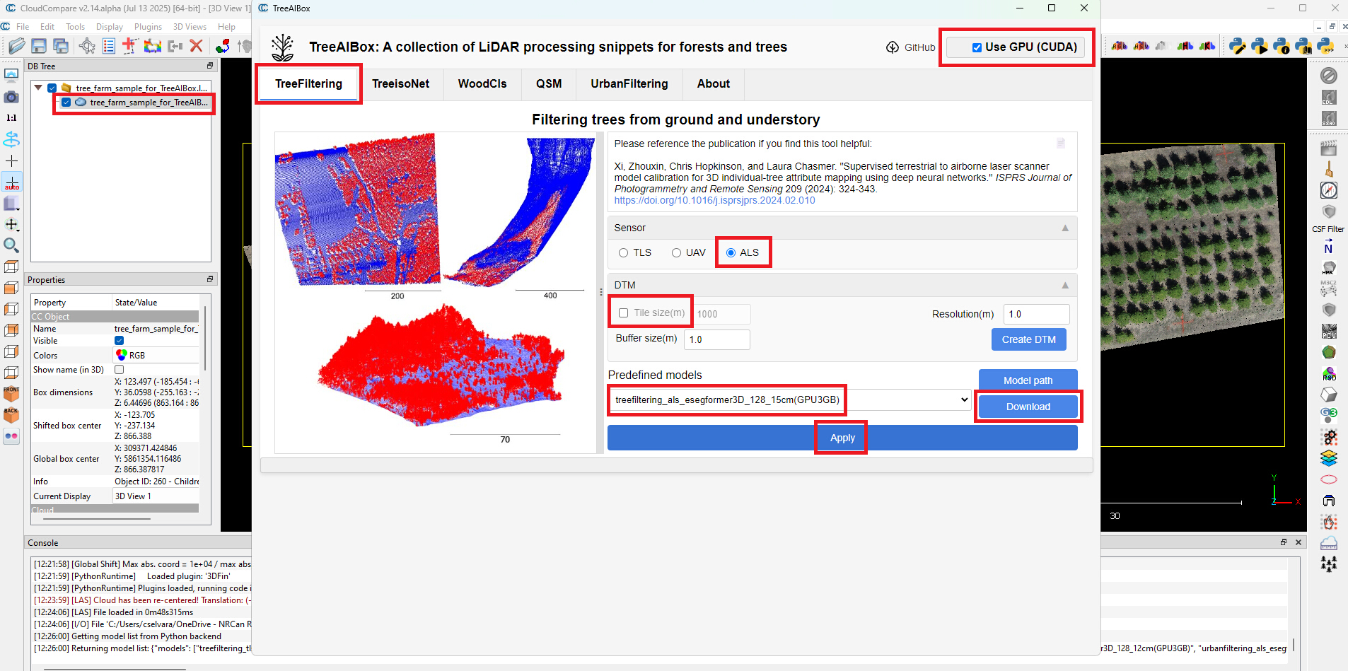This screenshot has height=671, width=1348.
Task: Click the point list picking icon
Action: click(x=109, y=47)
